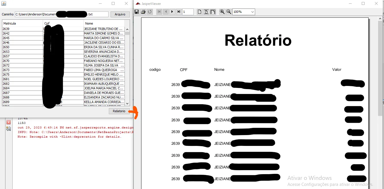Jump to last page in JasperViewer
This screenshot has height=189, width=384.
click(x=179, y=12)
